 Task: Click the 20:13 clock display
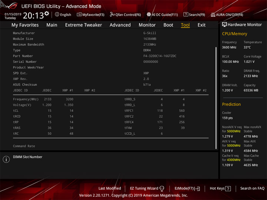(33, 16)
